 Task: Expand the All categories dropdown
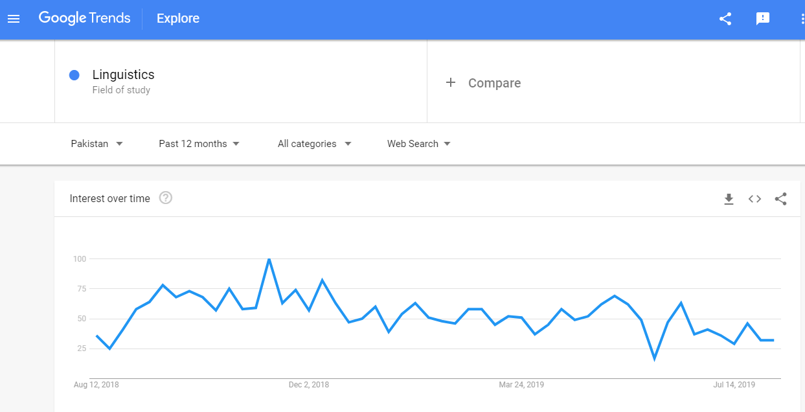[315, 144]
